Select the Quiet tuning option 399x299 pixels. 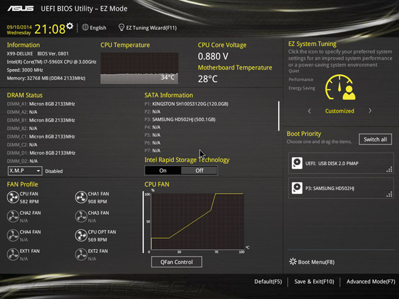pyautogui.click(x=294, y=71)
